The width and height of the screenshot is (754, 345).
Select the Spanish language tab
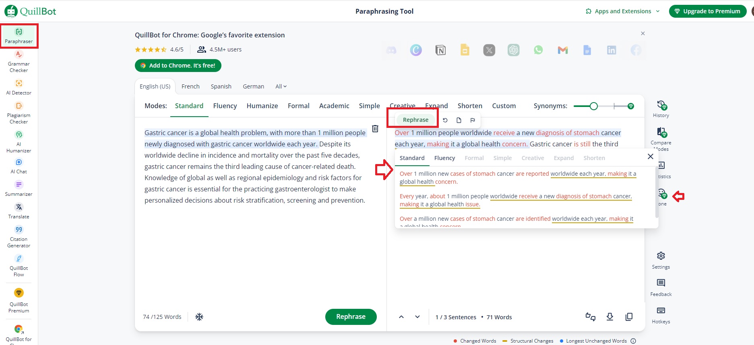click(x=221, y=86)
